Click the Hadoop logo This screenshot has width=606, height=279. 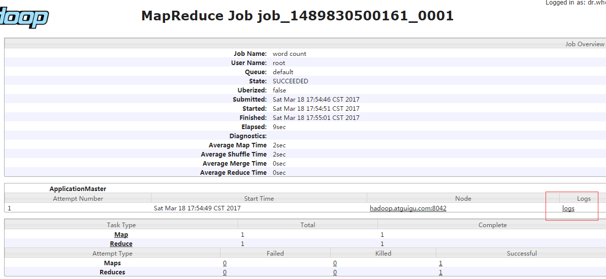(24, 17)
